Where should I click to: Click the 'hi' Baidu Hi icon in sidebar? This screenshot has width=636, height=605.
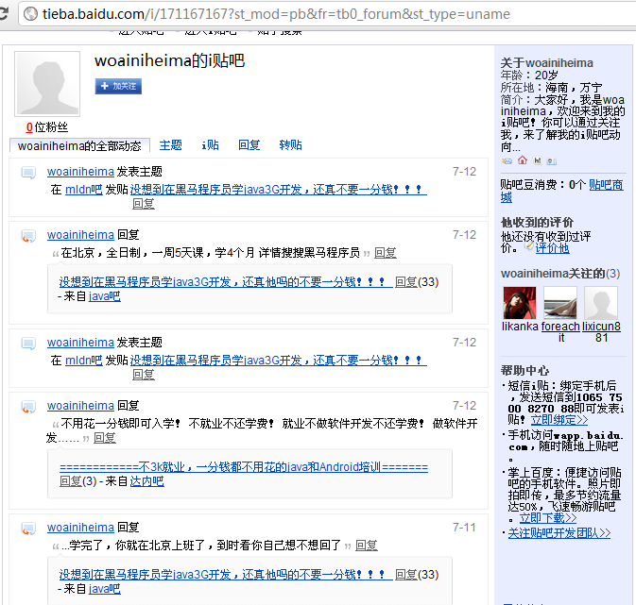(538, 160)
